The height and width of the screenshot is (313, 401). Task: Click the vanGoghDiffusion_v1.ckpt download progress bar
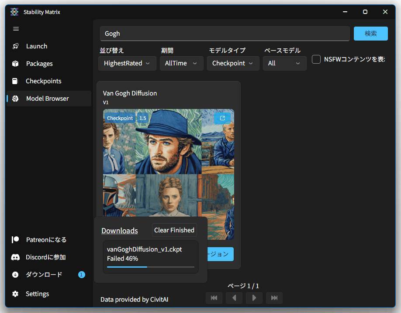tap(151, 267)
